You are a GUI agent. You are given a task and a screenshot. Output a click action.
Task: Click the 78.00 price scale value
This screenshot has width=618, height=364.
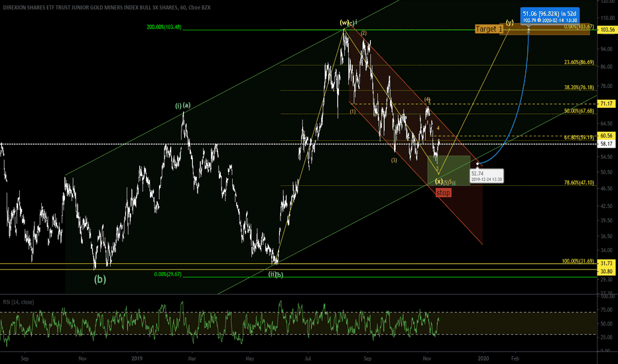click(607, 86)
